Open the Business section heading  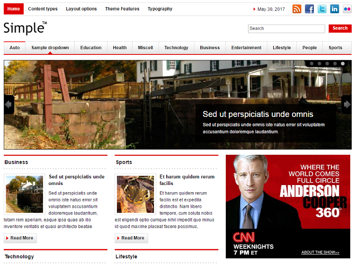[x=16, y=162]
